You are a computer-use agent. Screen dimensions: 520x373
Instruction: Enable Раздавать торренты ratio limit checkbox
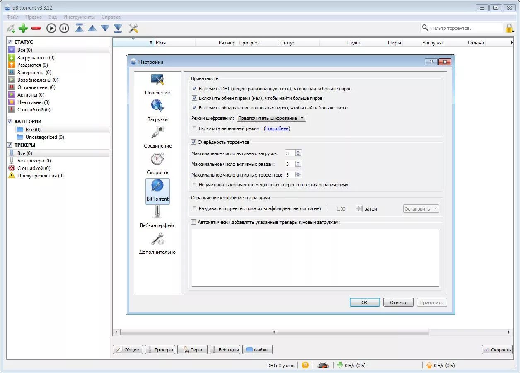tap(195, 209)
